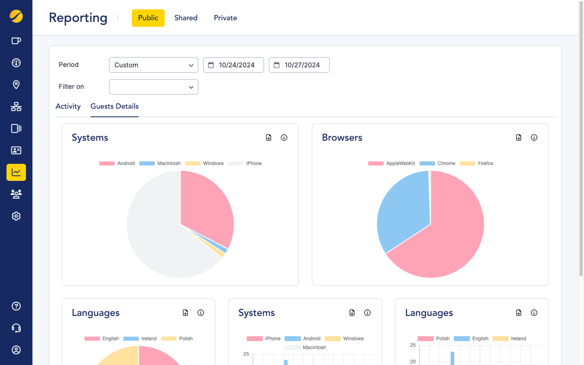The image size is (584, 365).
Task: Open the Filter on dropdown
Action: coord(153,87)
